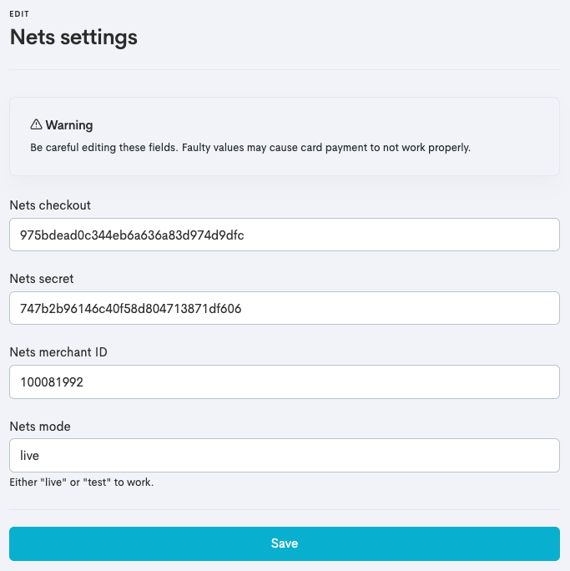Focus the Nets mode input field

[x=285, y=455]
